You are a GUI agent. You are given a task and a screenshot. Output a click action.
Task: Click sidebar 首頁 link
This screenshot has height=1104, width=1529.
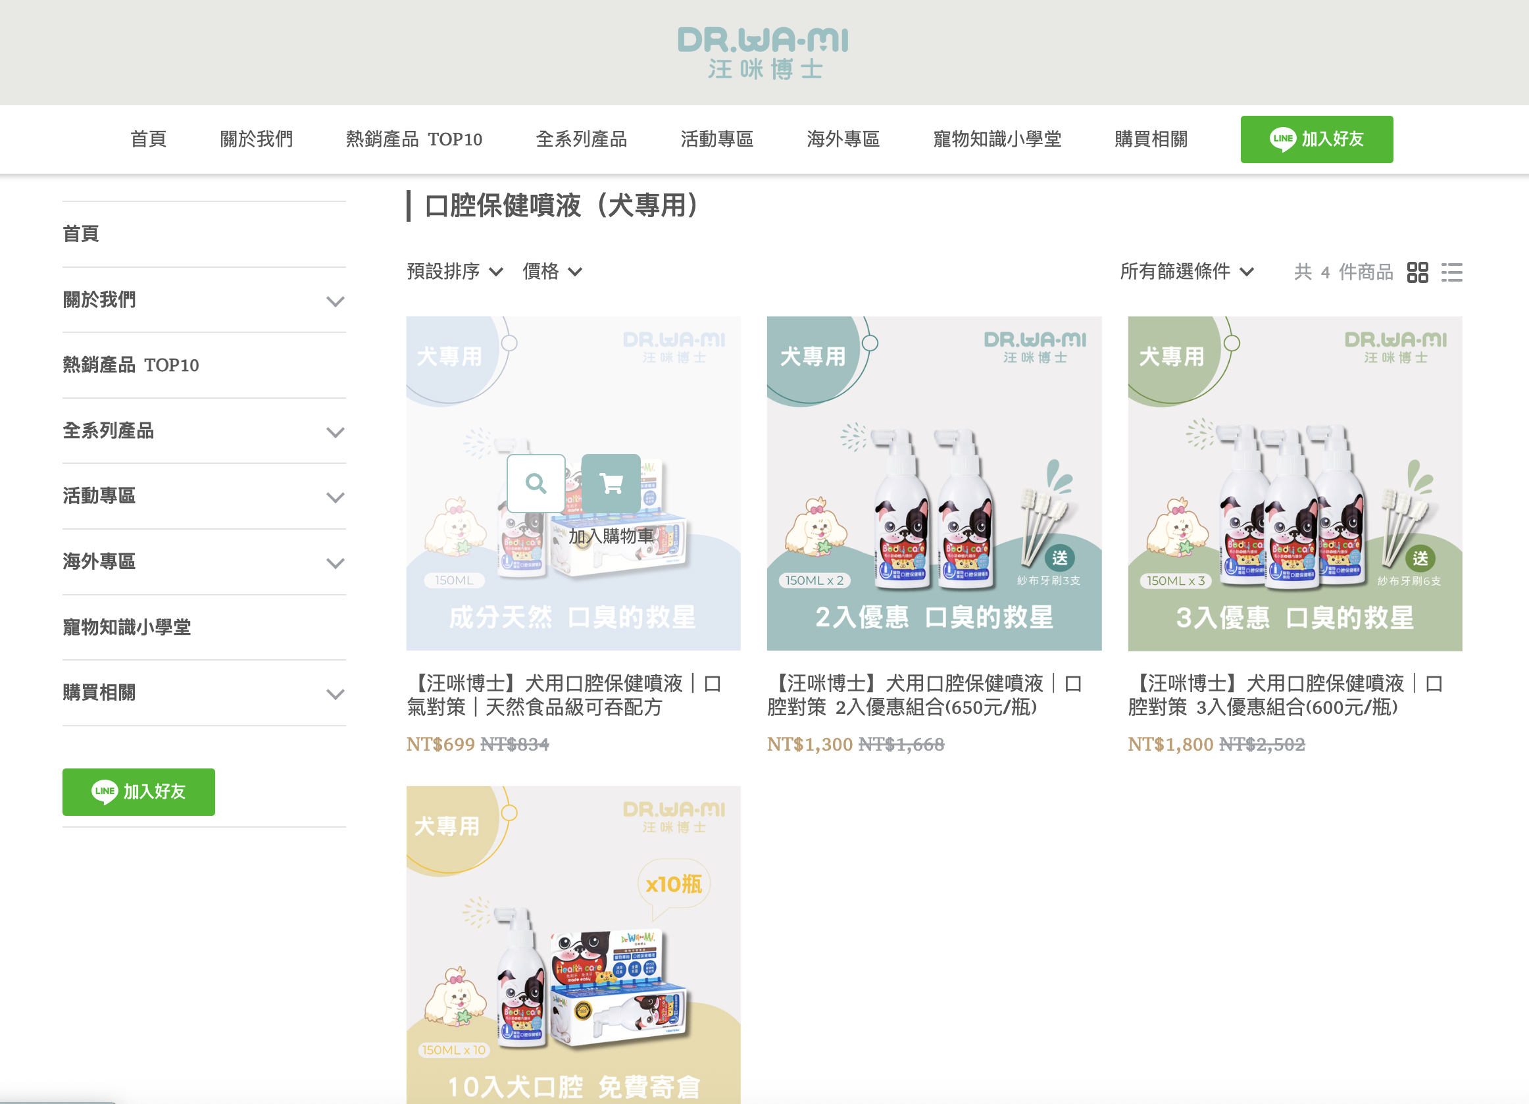[x=81, y=234]
